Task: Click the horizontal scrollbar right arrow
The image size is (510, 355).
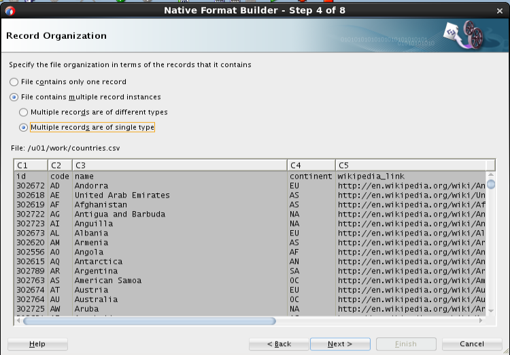Action: pyautogui.click(x=481, y=320)
